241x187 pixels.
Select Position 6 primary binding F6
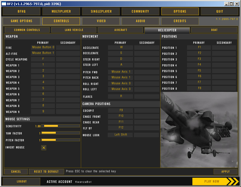[x=199, y=76]
